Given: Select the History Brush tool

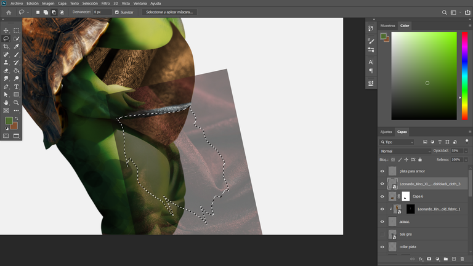Looking at the screenshot, I should 16,62.
